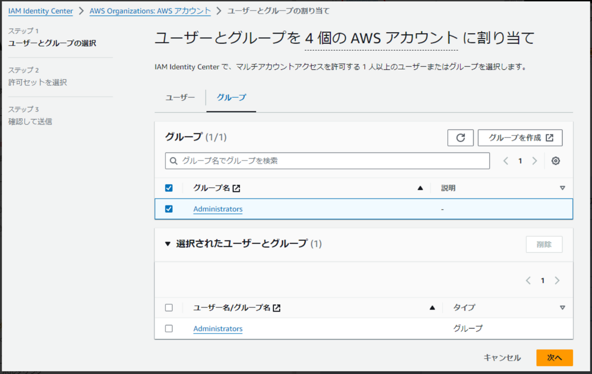Click the グループを作成 button
Screen dimensions: 592x374
point(520,138)
